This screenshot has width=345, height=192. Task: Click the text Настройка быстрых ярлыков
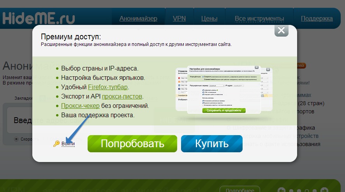click(103, 78)
